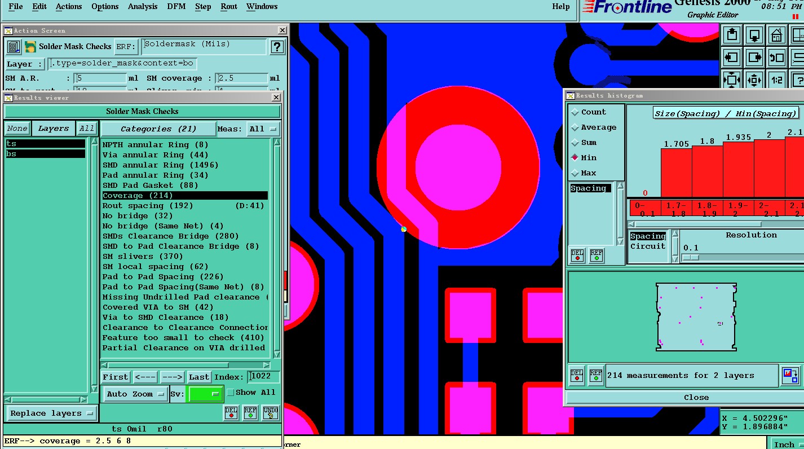
Task: Click REF icon beside 214 measurements text
Action: 596,376
